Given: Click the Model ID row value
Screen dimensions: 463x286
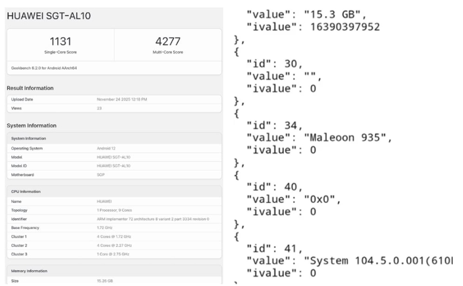Looking at the screenshot, I should click(113, 165).
